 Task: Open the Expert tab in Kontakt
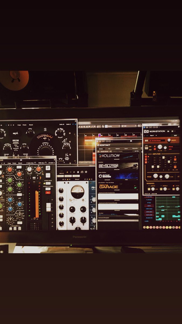coord(126,148)
